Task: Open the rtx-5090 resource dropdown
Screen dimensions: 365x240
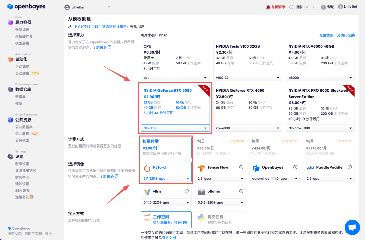Action: tap(175, 128)
